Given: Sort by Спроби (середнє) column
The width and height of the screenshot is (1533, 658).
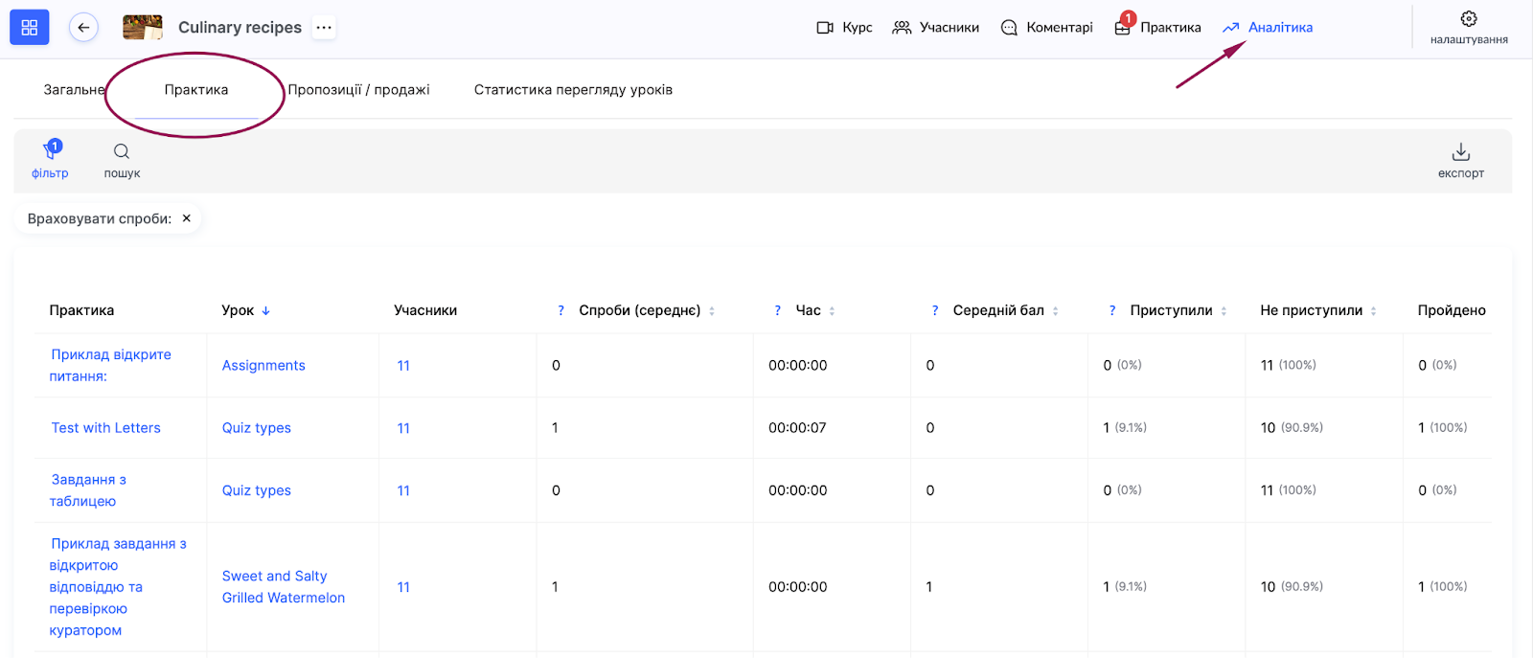Looking at the screenshot, I should tap(712, 311).
